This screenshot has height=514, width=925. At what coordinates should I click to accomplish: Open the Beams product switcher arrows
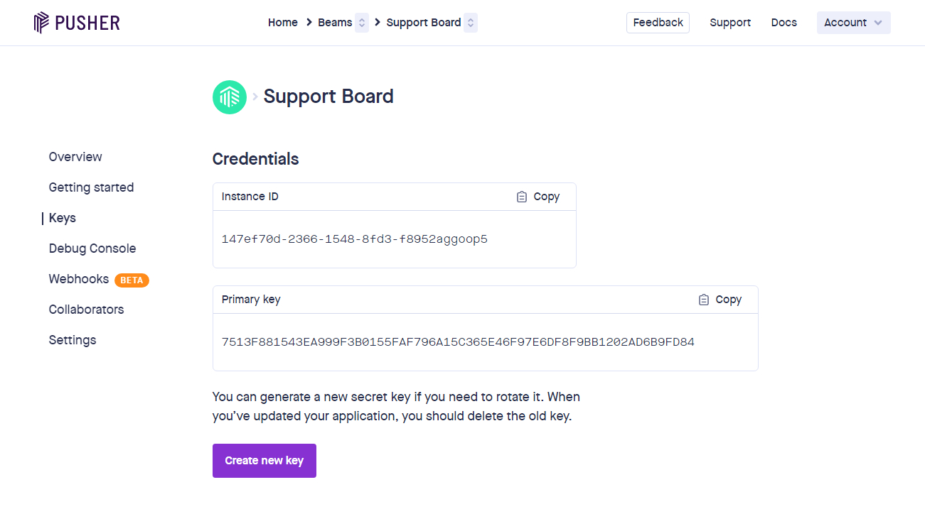[361, 23]
